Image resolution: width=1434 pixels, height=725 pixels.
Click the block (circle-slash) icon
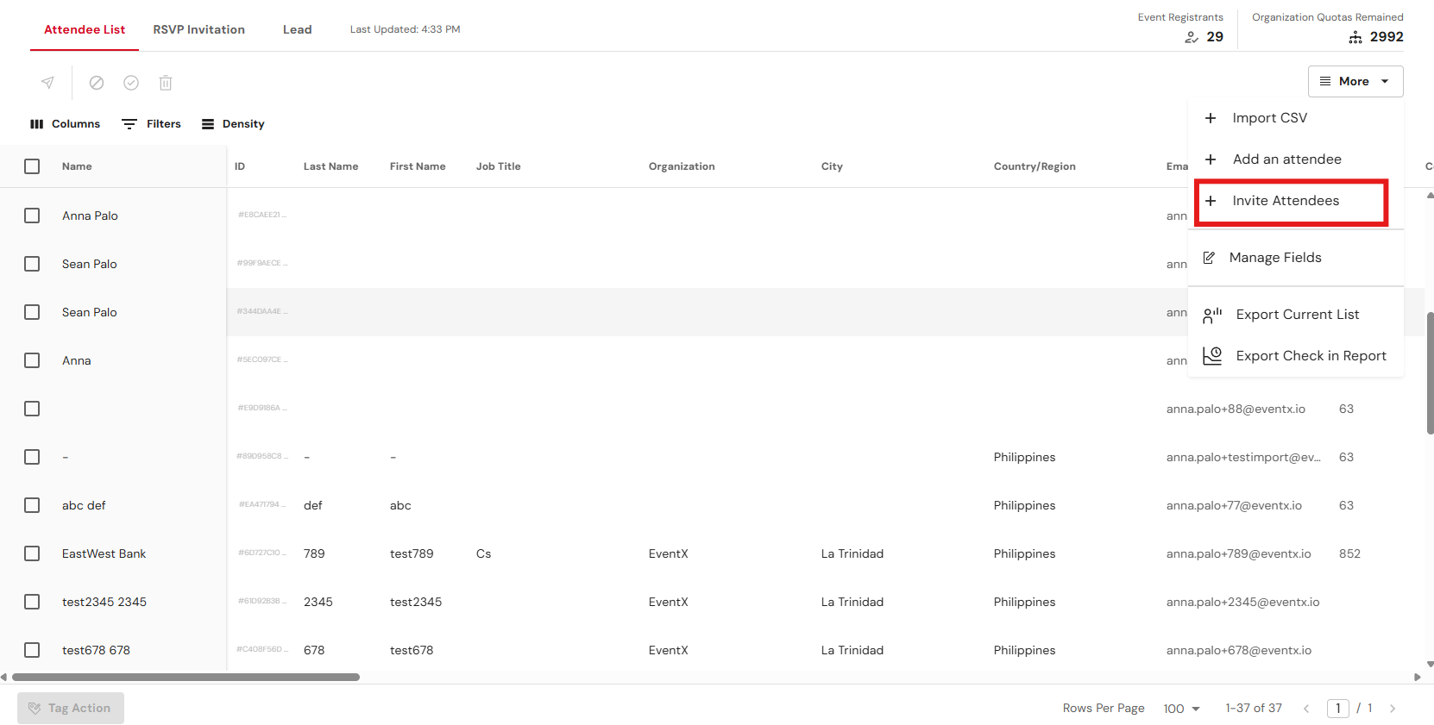click(97, 83)
